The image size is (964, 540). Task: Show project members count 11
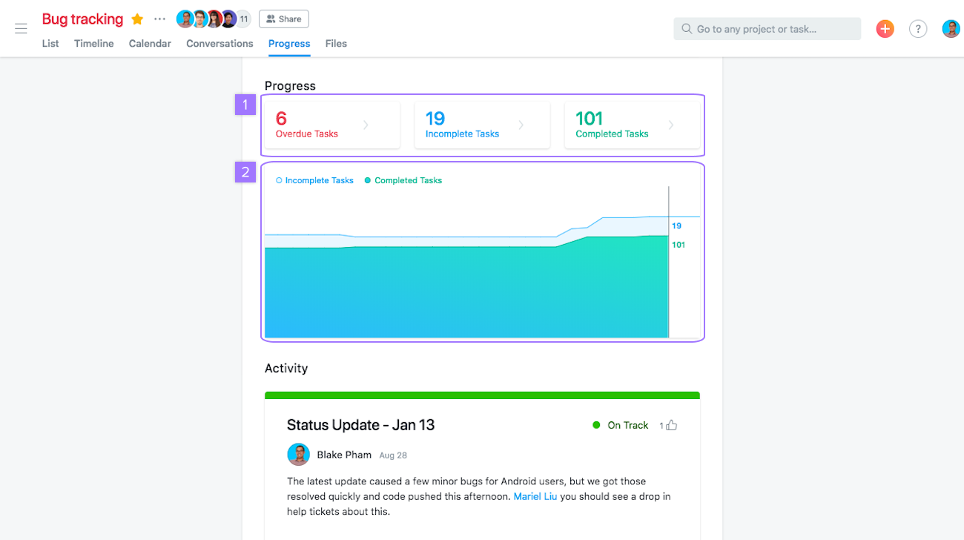pos(243,19)
